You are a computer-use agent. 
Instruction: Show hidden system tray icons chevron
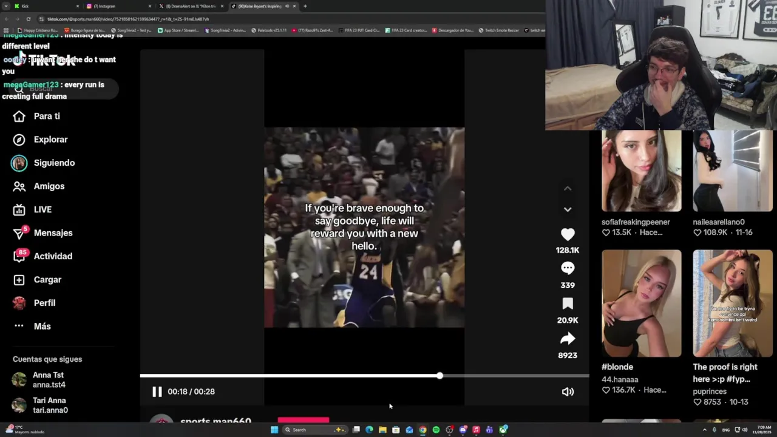(x=704, y=430)
